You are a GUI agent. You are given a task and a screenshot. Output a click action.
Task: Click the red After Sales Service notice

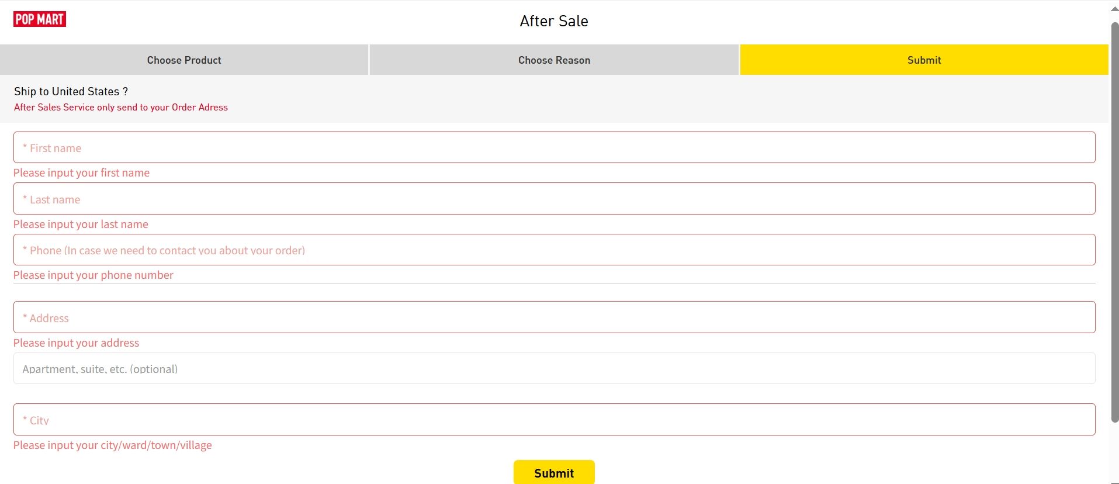click(x=121, y=108)
